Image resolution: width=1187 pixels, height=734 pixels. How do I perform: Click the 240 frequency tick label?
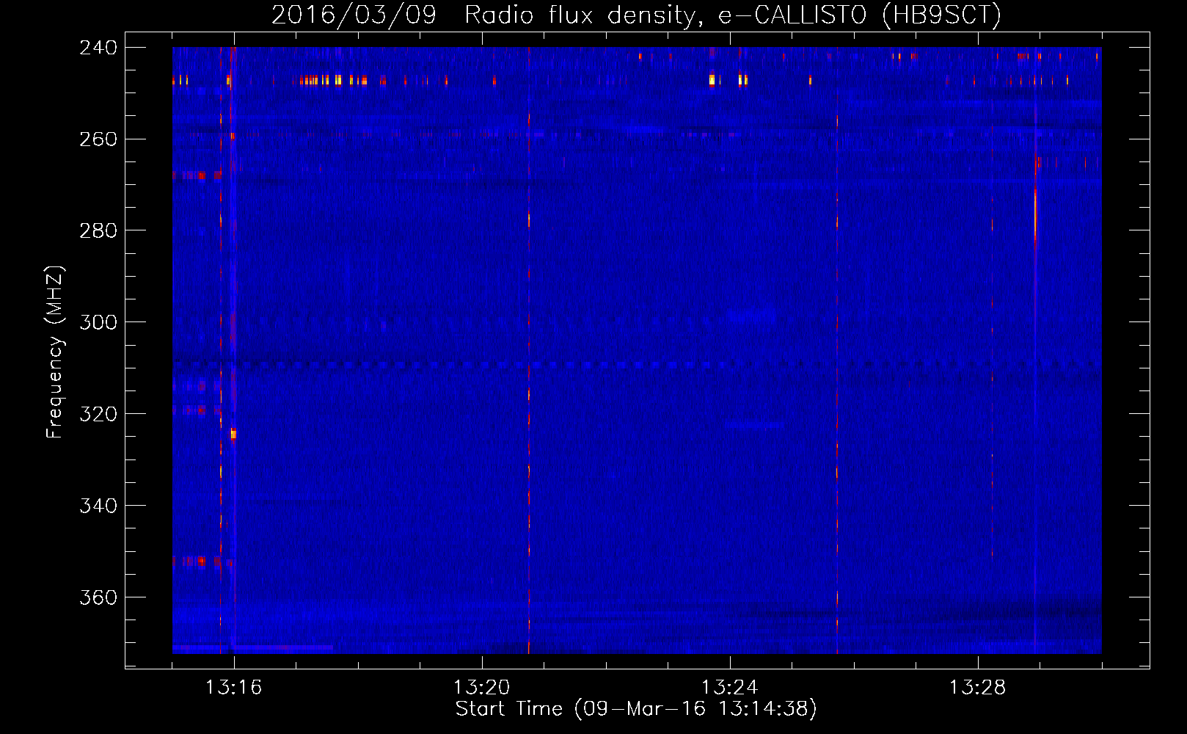tap(98, 48)
